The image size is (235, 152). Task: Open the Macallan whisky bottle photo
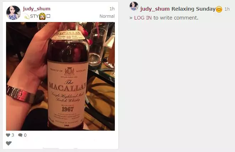pyautogui.click(x=60, y=76)
